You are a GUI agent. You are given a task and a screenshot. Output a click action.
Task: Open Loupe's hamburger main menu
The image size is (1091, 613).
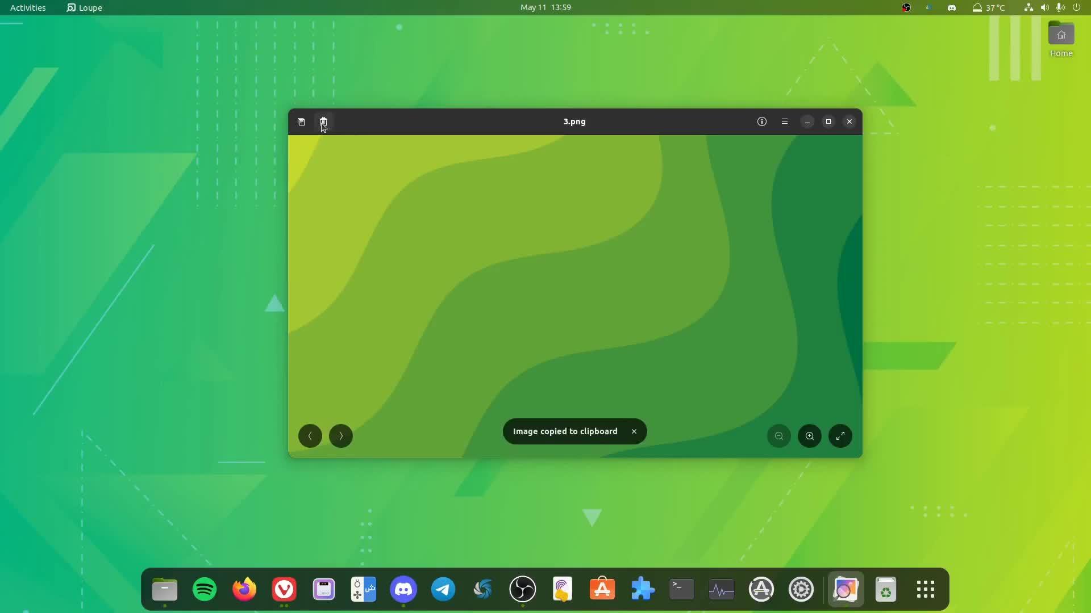coord(784,121)
